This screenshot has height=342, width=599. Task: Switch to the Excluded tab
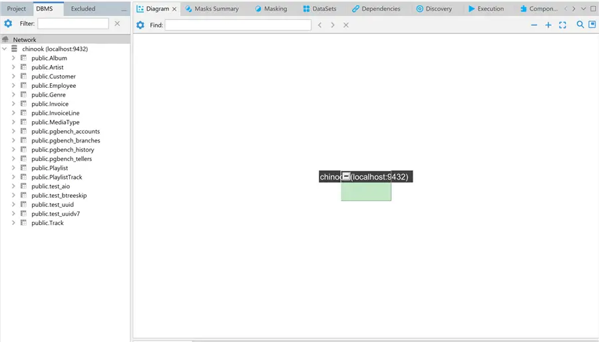pyautogui.click(x=83, y=9)
